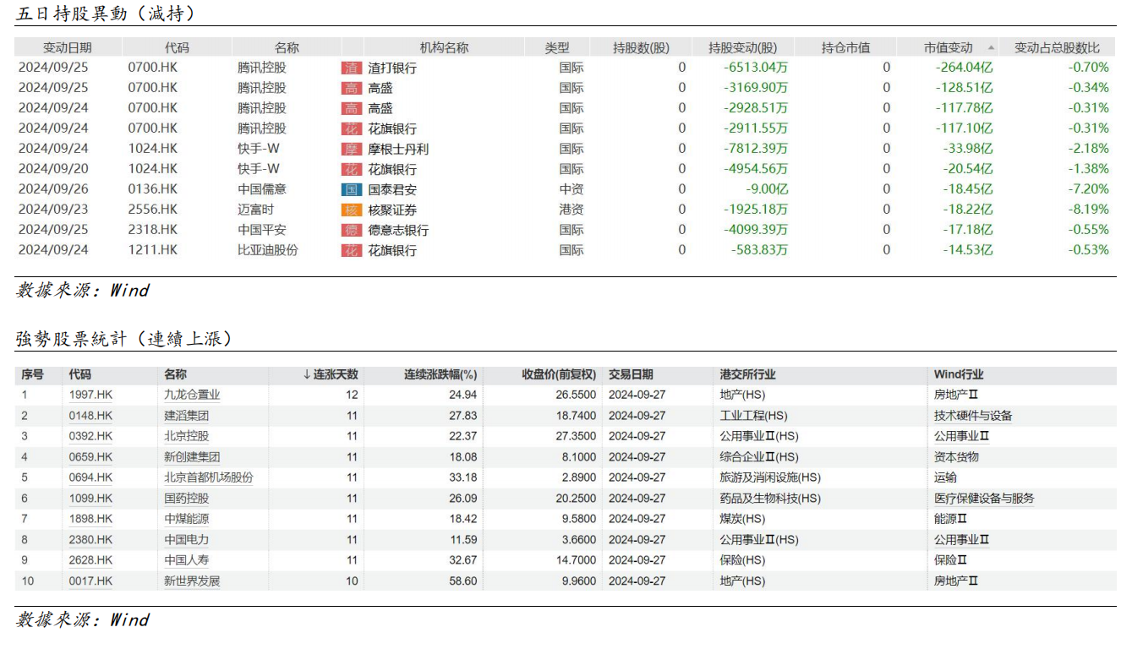The image size is (1132, 649).
Task: Click the 摩根士丹利 badge icon
Action: pyautogui.click(x=351, y=149)
